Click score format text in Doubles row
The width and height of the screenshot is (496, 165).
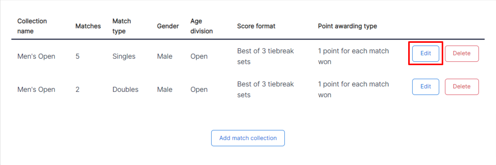coord(265,89)
